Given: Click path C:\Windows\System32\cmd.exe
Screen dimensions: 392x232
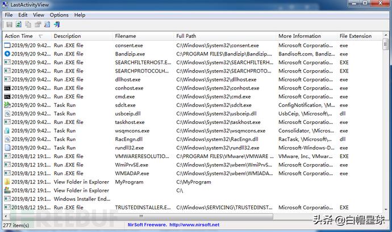Looking at the screenshot, I should [213, 97].
